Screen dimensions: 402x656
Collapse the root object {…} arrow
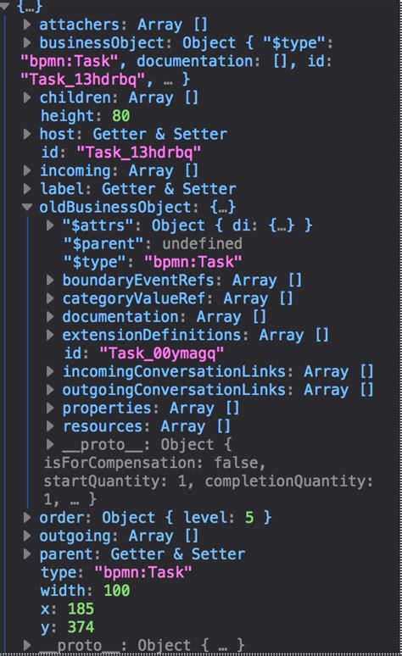click(x=5, y=5)
